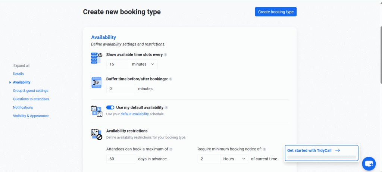Open help tooltip for buffer time
The width and height of the screenshot is (382, 172).
[x=170, y=79]
